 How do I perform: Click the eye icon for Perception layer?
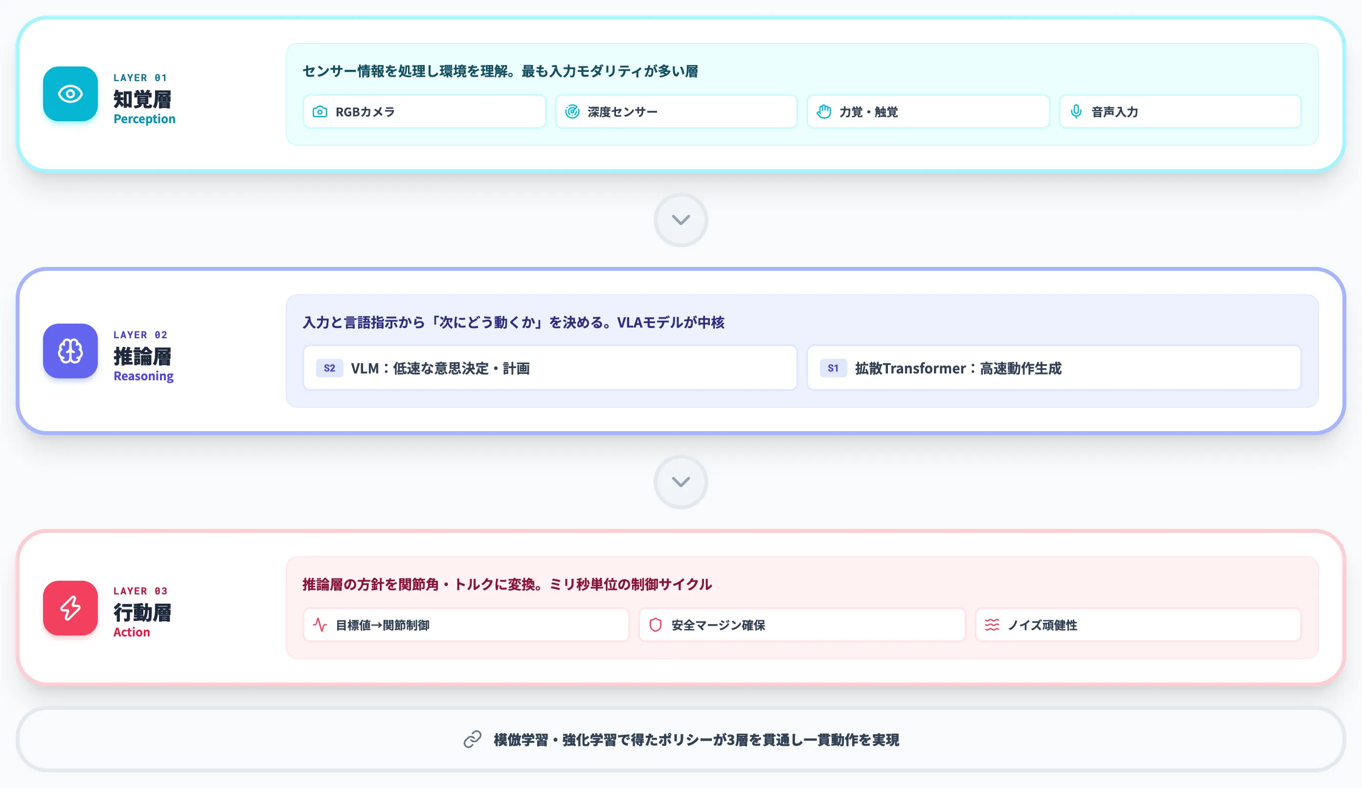click(x=70, y=94)
